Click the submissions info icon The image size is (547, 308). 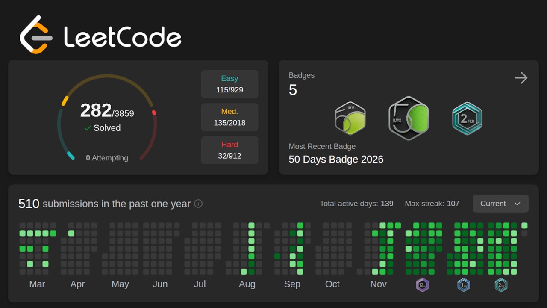[x=198, y=204]
